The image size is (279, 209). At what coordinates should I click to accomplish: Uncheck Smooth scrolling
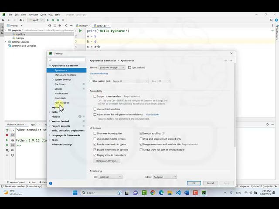click(141, 133)
